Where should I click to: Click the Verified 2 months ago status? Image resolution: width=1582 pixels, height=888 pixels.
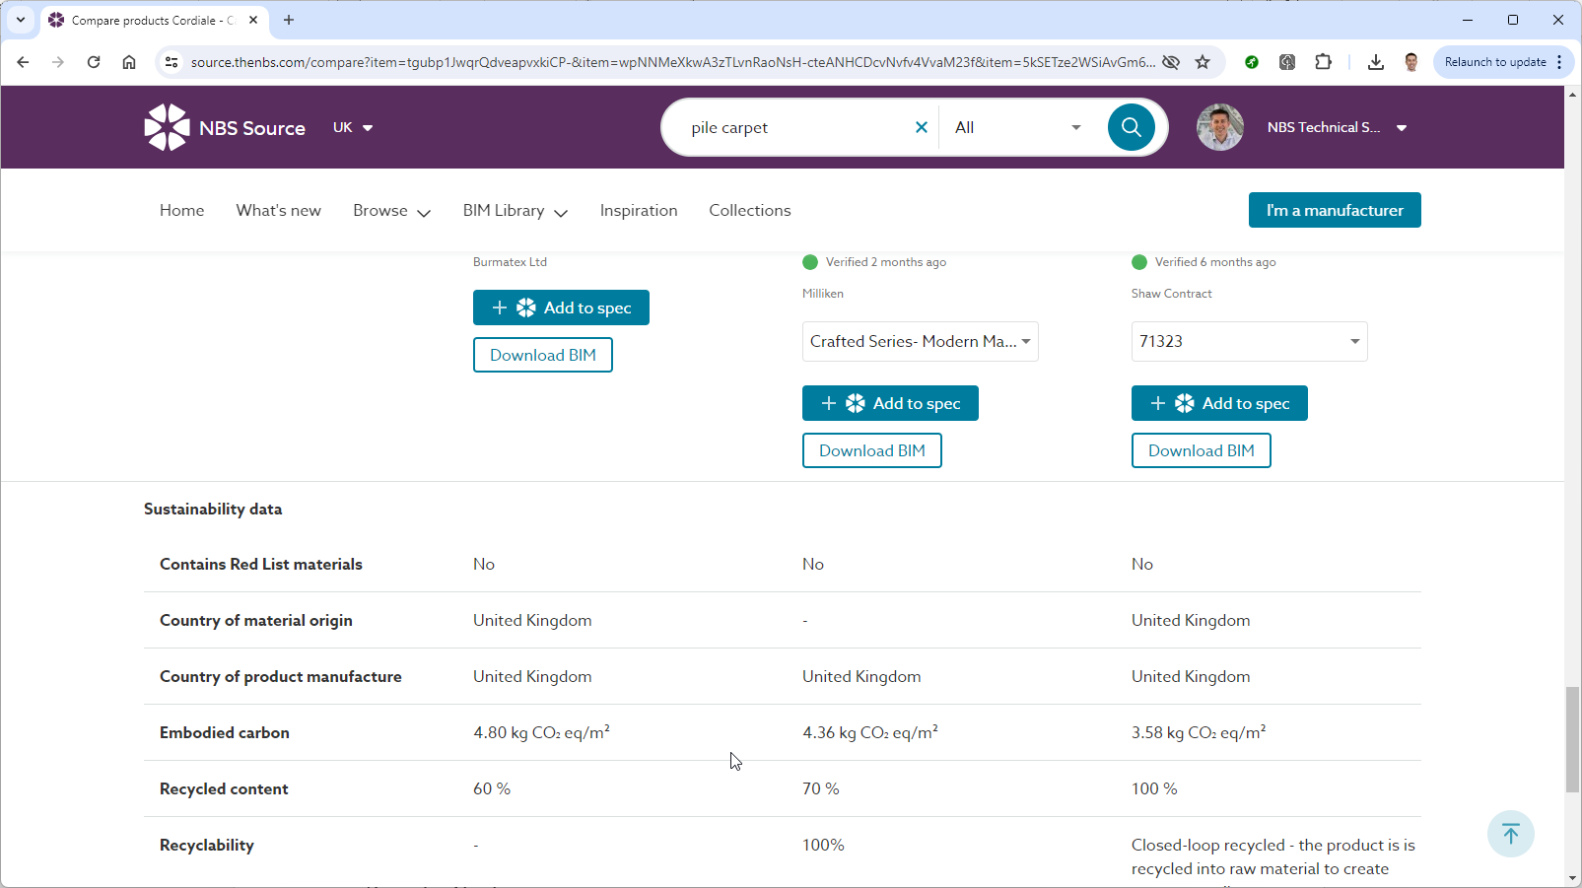(x=875, y=262)
